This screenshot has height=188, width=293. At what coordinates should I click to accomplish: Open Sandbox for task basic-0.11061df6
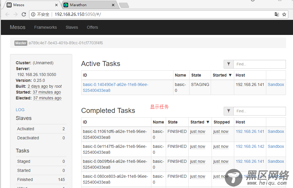click(276, 131)
